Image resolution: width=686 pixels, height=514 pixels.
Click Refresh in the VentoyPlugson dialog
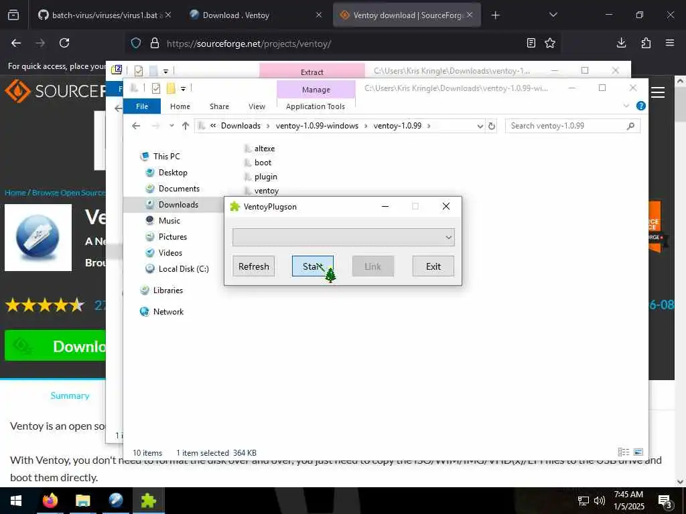pyautogui.click(x=253, y=266)
